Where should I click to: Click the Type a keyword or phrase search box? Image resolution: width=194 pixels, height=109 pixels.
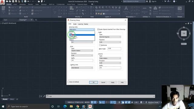pyautogui.click(x=134, y=1)
